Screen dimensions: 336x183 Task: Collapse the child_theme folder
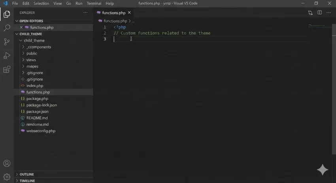tap(21, 40)
